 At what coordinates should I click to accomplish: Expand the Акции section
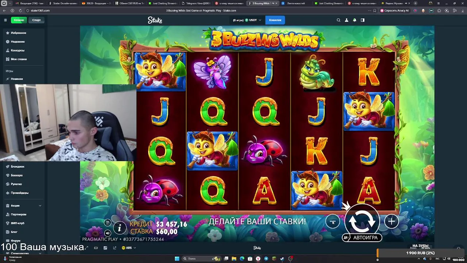[23, 206]
